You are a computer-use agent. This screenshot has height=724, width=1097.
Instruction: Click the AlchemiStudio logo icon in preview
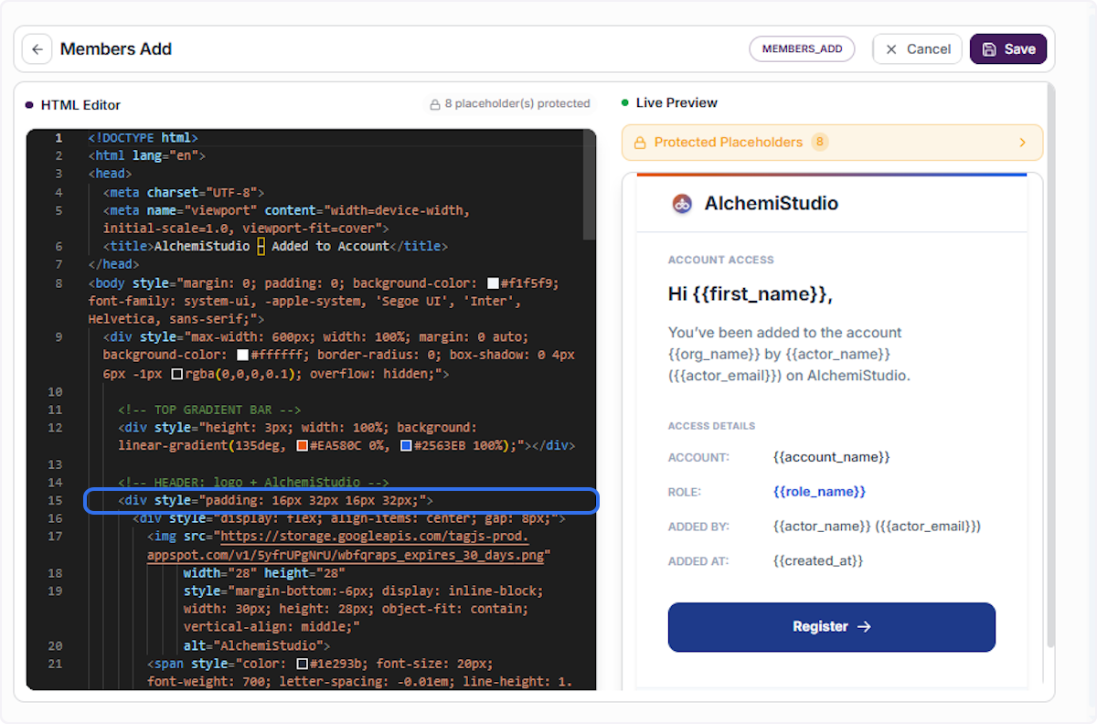tap(682, 204)
